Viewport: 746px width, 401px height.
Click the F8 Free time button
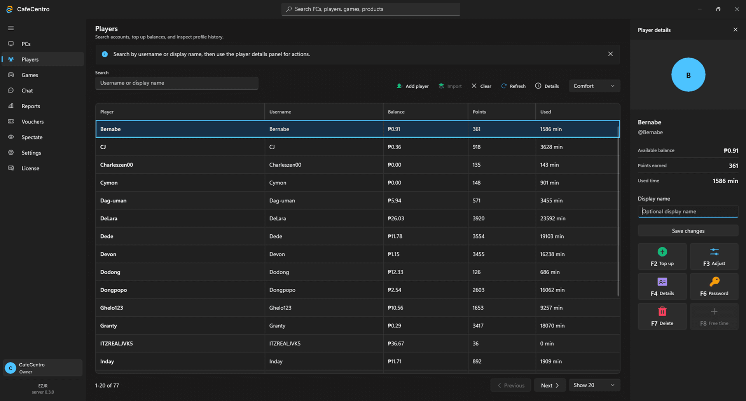[x=714, y=316]
